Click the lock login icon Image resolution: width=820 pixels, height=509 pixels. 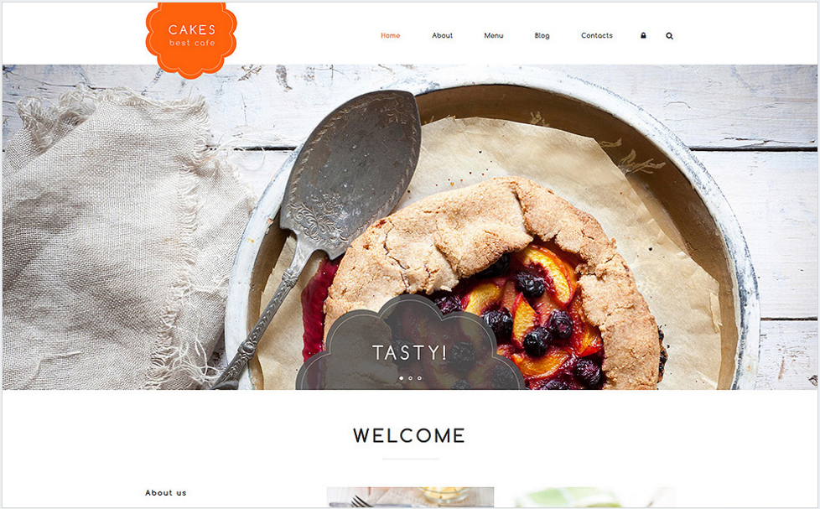click(x=643, y=35)
